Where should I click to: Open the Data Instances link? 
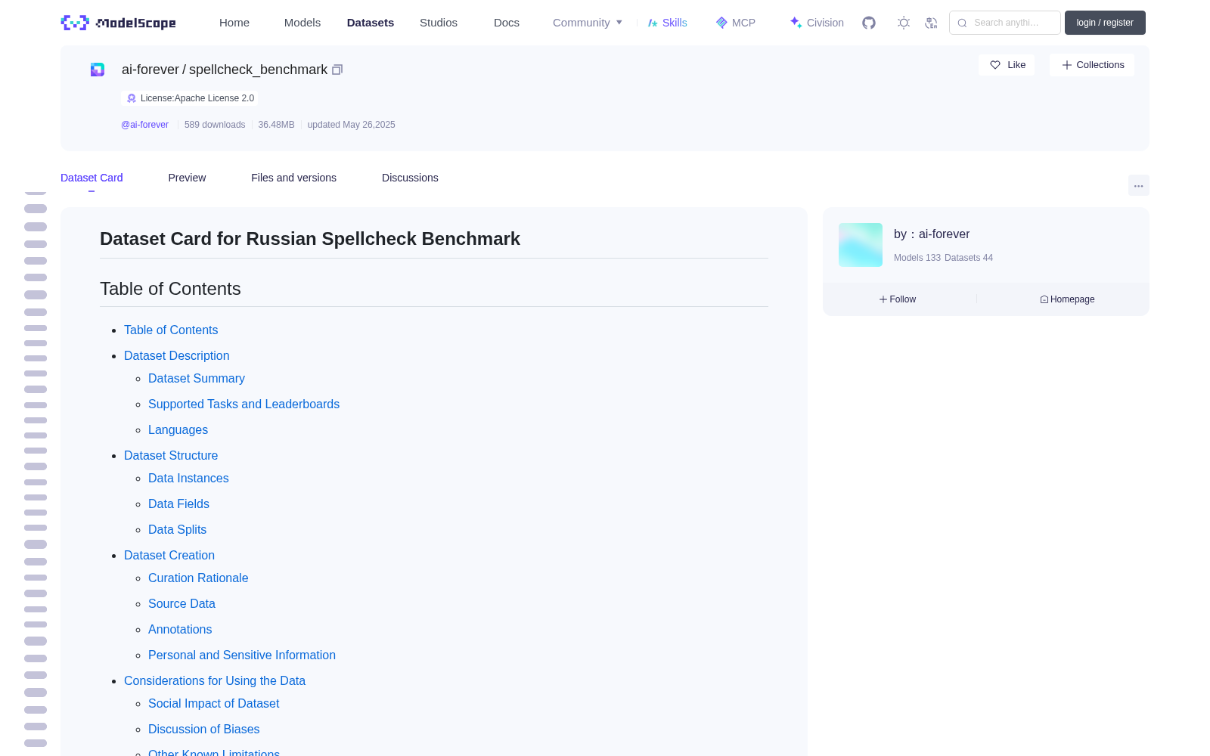188,478
